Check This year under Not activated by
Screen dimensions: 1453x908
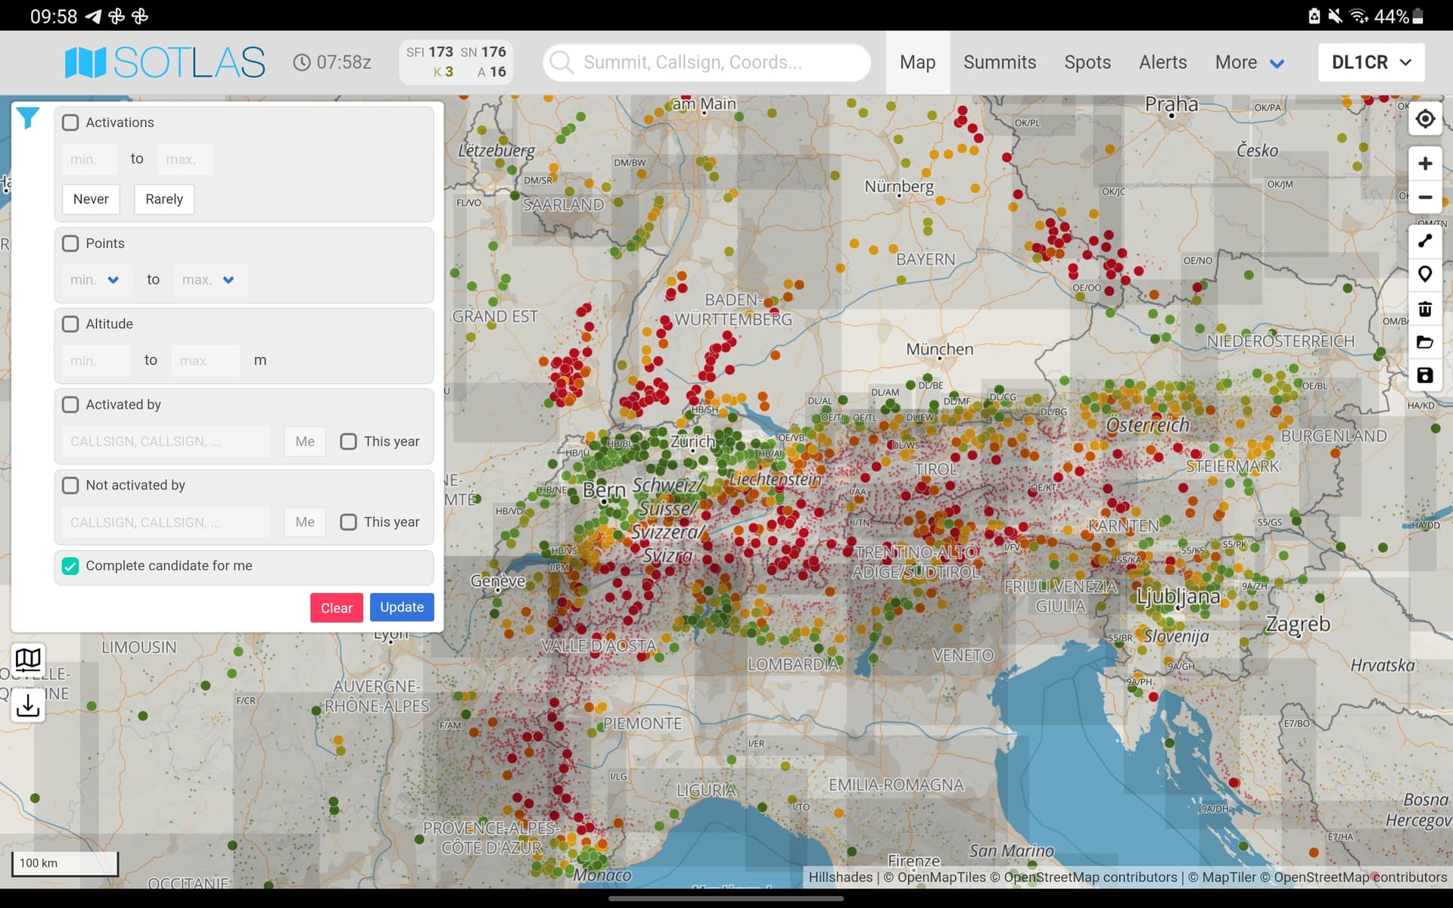[x=348, y=522]
